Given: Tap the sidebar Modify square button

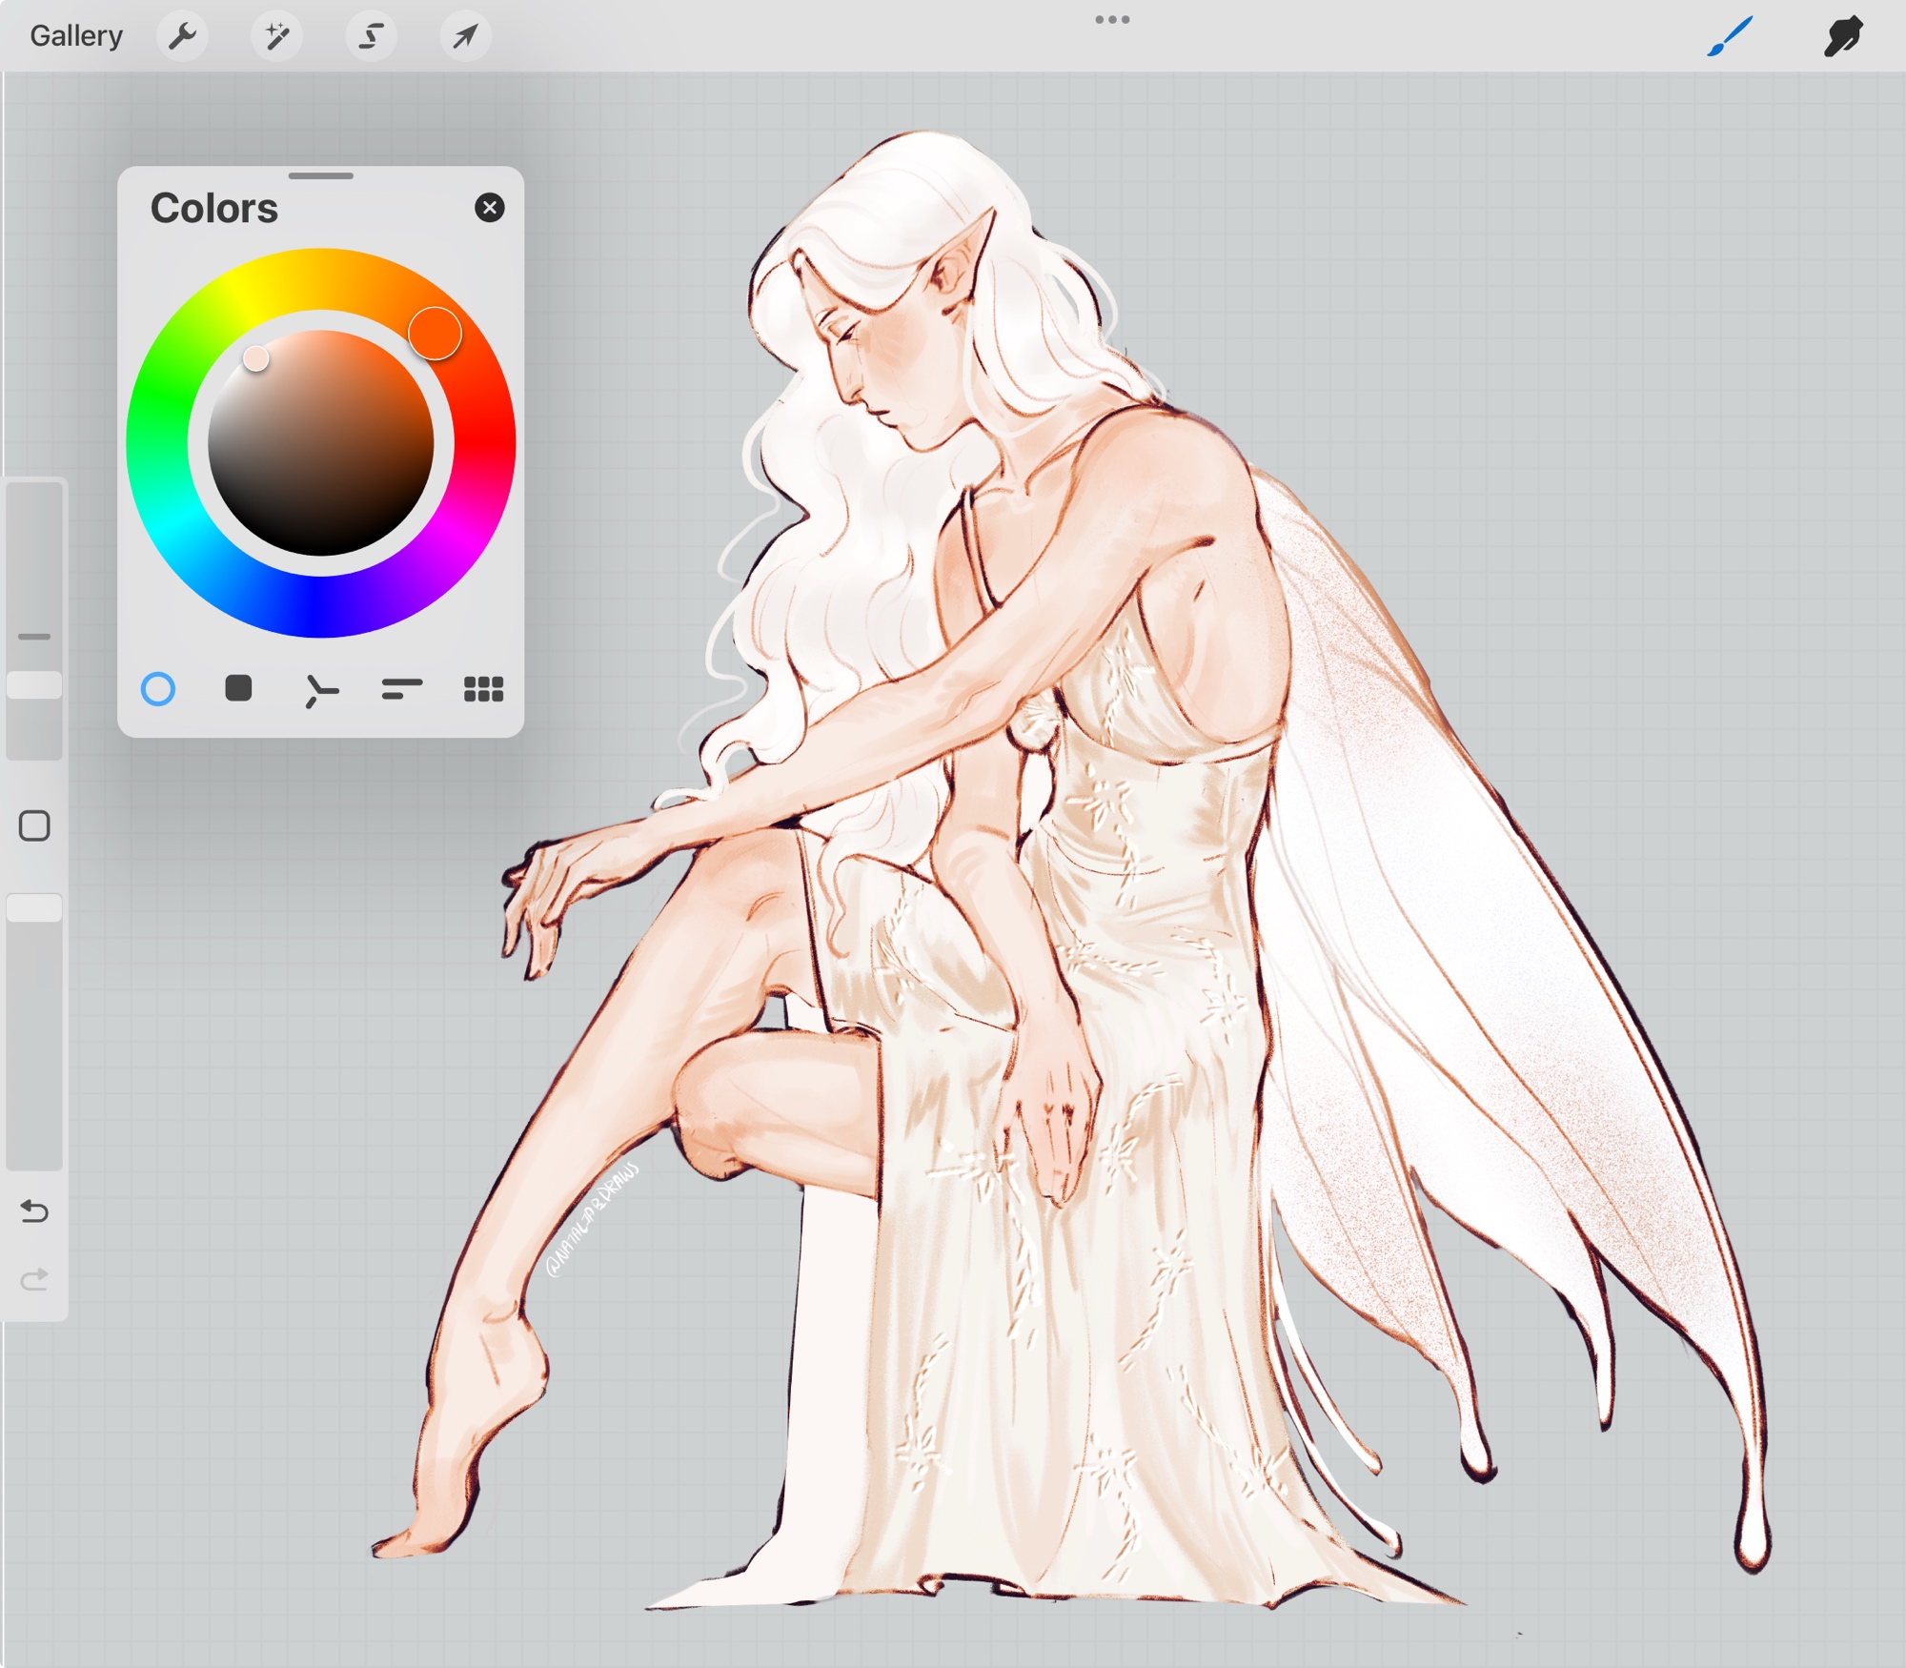Looking at the screenshot, I should click(34, 825).
